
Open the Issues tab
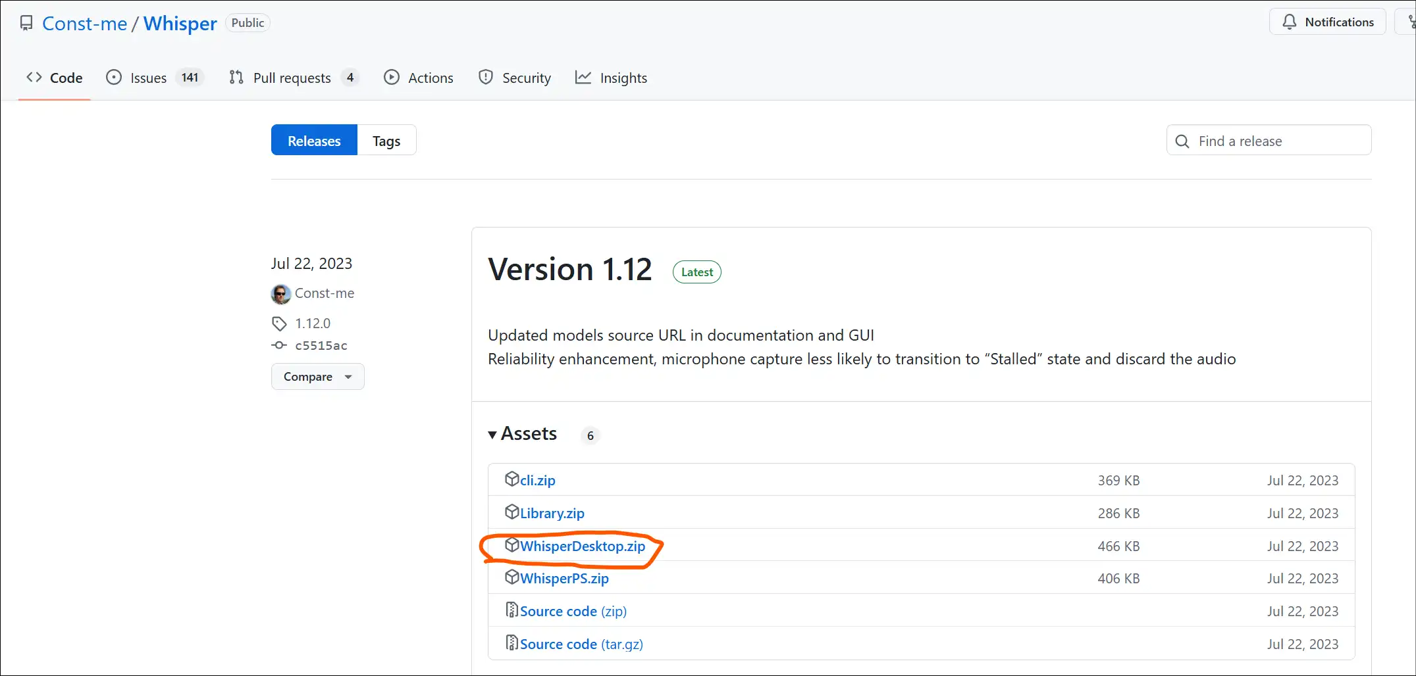click(155, 78)
